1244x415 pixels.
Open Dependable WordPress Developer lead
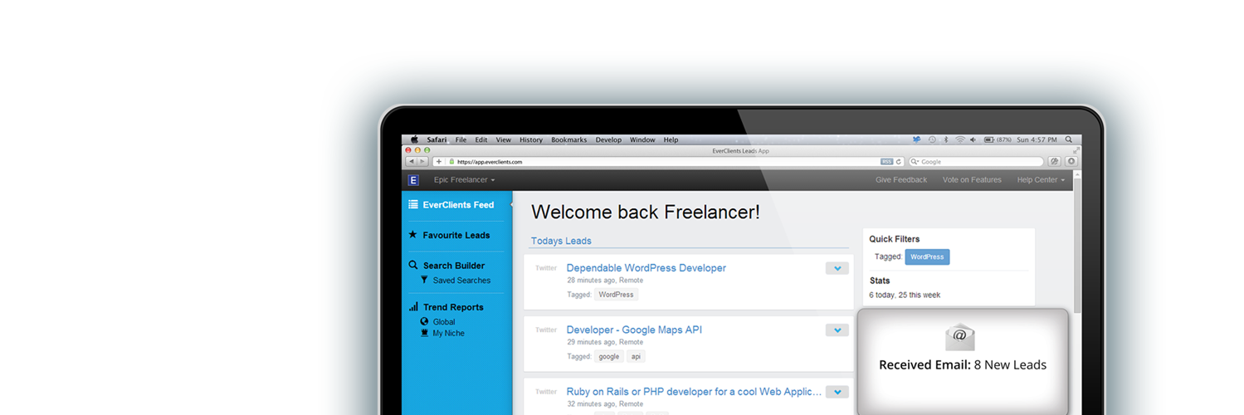click(646, 268)
